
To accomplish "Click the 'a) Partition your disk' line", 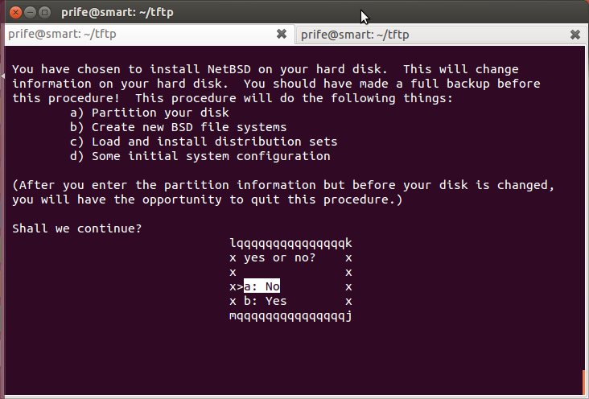I will pyautogui.click(x=150, y=113).
